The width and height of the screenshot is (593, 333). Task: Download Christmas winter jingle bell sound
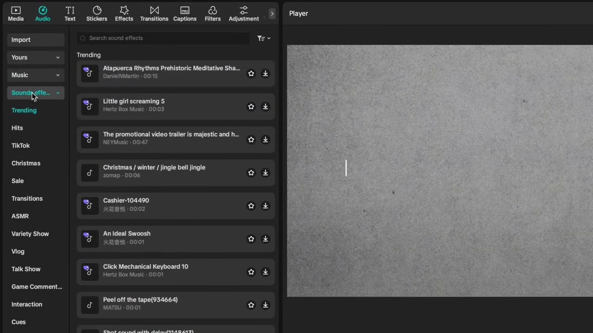coord(265,173)
